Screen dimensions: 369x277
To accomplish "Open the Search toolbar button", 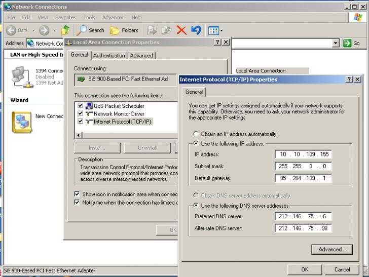I will point(90,30).
